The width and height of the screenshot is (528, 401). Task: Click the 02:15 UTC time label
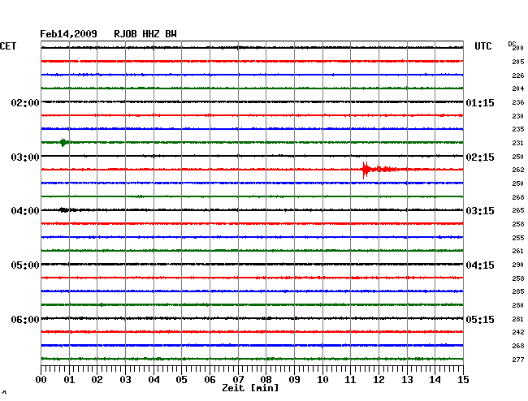(480, 157)
